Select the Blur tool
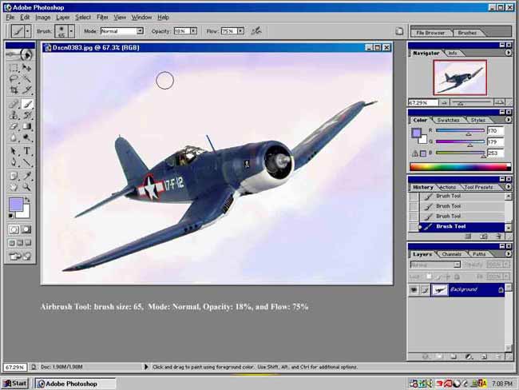This screenshot has height=390, width=519. pos(14,137)
